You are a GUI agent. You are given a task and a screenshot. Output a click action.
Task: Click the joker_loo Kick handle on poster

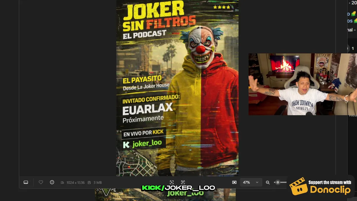[x=147, y=144]
